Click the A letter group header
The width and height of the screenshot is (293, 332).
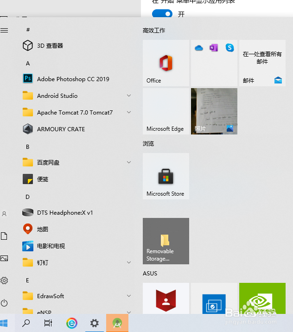pos(28,64)
